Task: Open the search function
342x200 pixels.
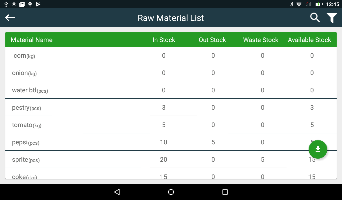Action: [x=314, y=18]
